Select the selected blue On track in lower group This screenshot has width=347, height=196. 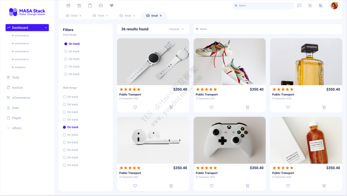pos(71,127)
